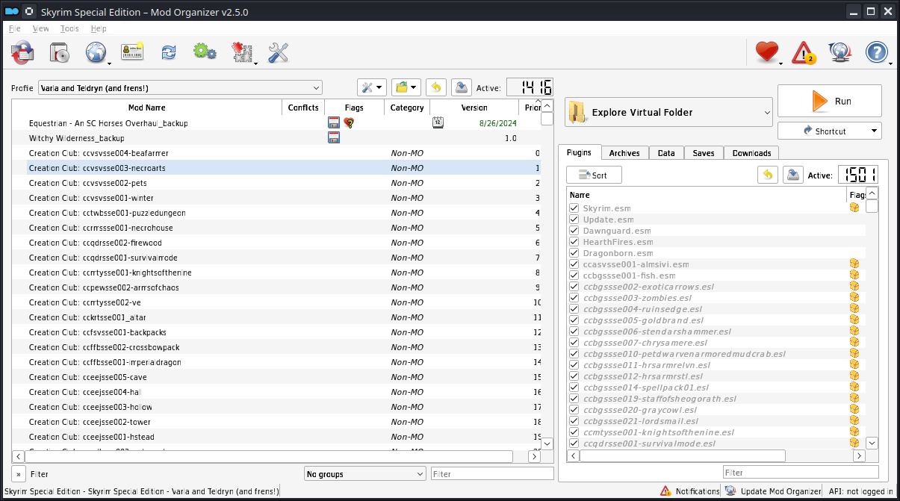The height and width of the screenshot is (501, 900).
Task: Toggle the HearthFires.esm plugin checkbox
Action: (x=574, y=242)
